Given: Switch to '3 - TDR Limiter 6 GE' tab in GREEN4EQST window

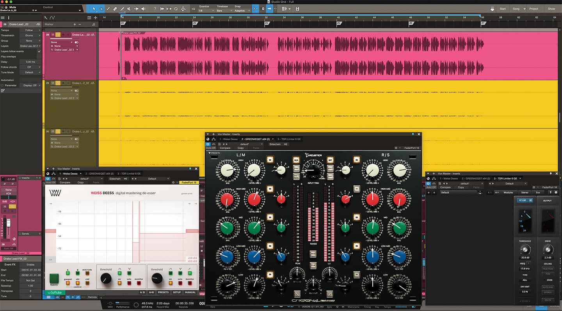Looking at the screenshot, I should [x=289, y=139].
